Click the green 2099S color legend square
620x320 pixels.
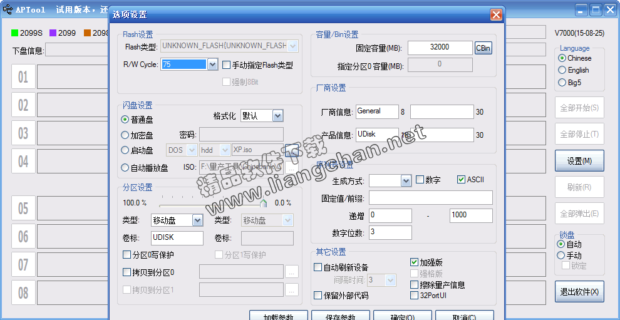(14, 33)
